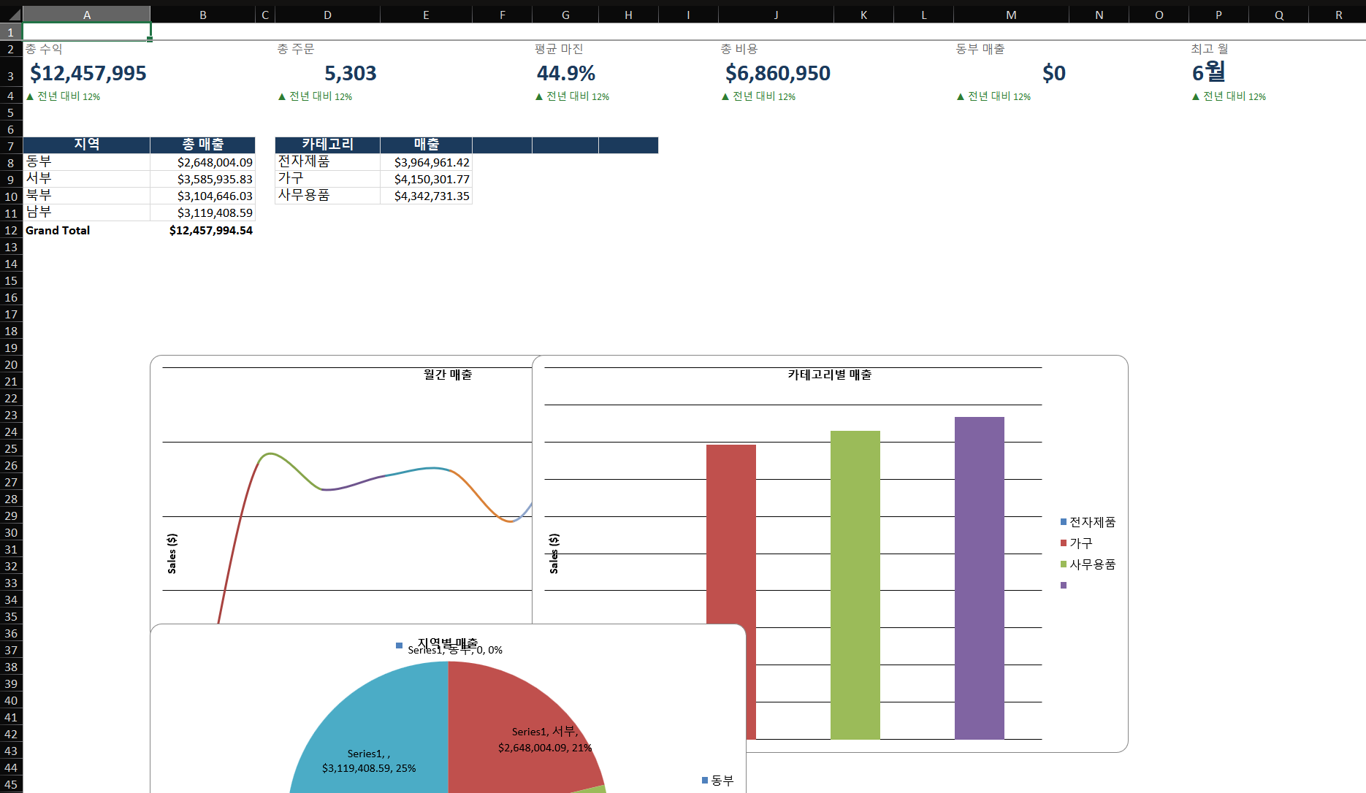This screenshot has width=1366, height=793.
Task: Click the $3,585,935.83 sales cell
Action: pyautogui.click(x=203, y=179)
